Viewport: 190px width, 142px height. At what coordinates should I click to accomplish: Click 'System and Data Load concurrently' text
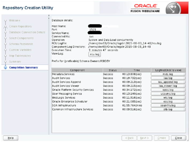coord(111,40)
